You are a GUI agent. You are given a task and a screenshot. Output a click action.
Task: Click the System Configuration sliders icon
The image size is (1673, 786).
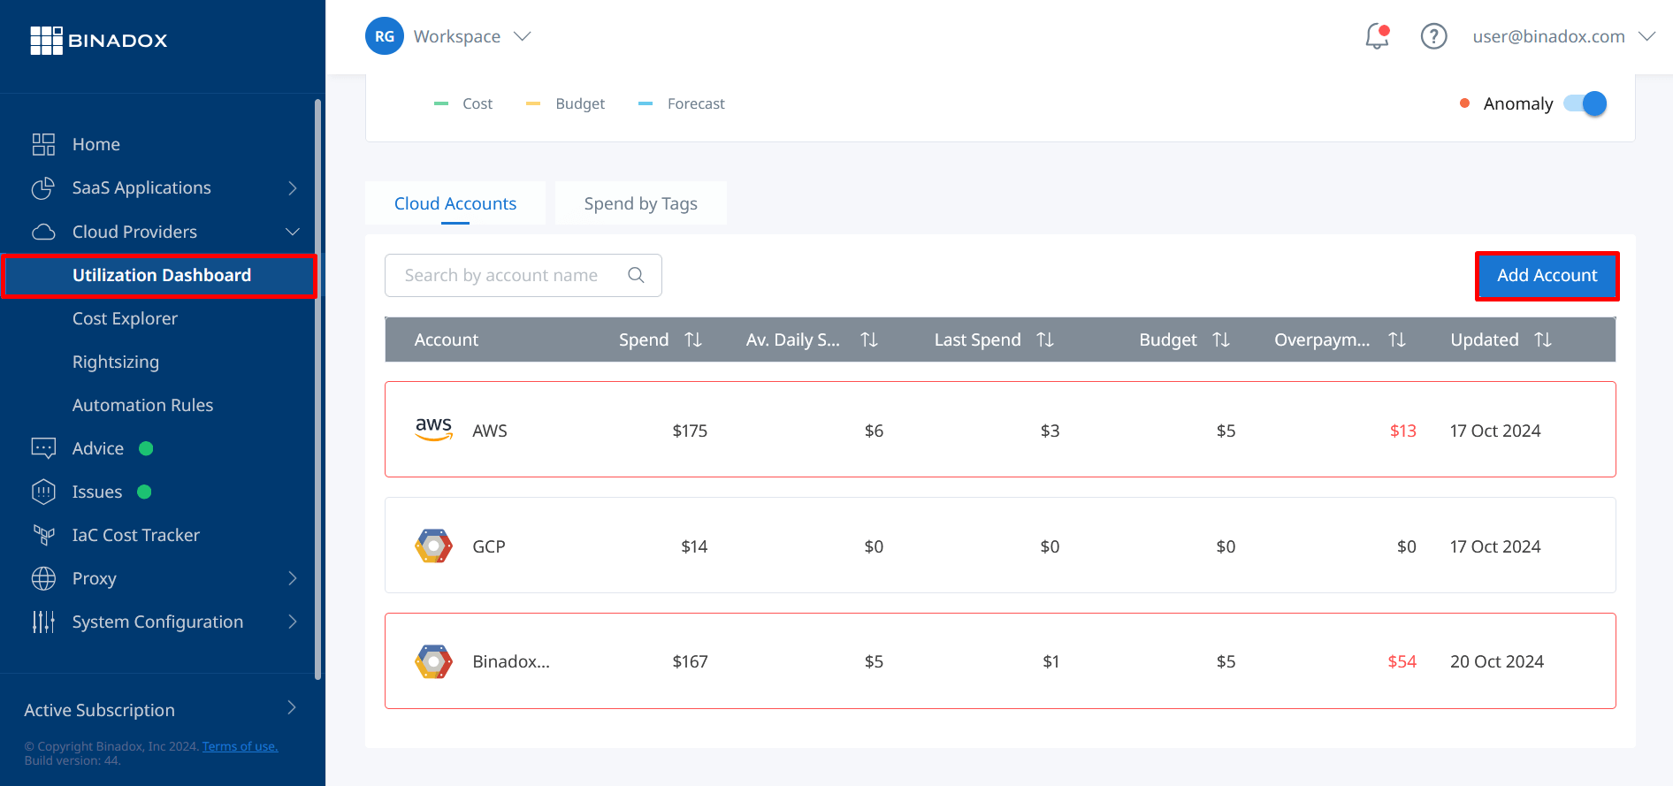point(43,622)
